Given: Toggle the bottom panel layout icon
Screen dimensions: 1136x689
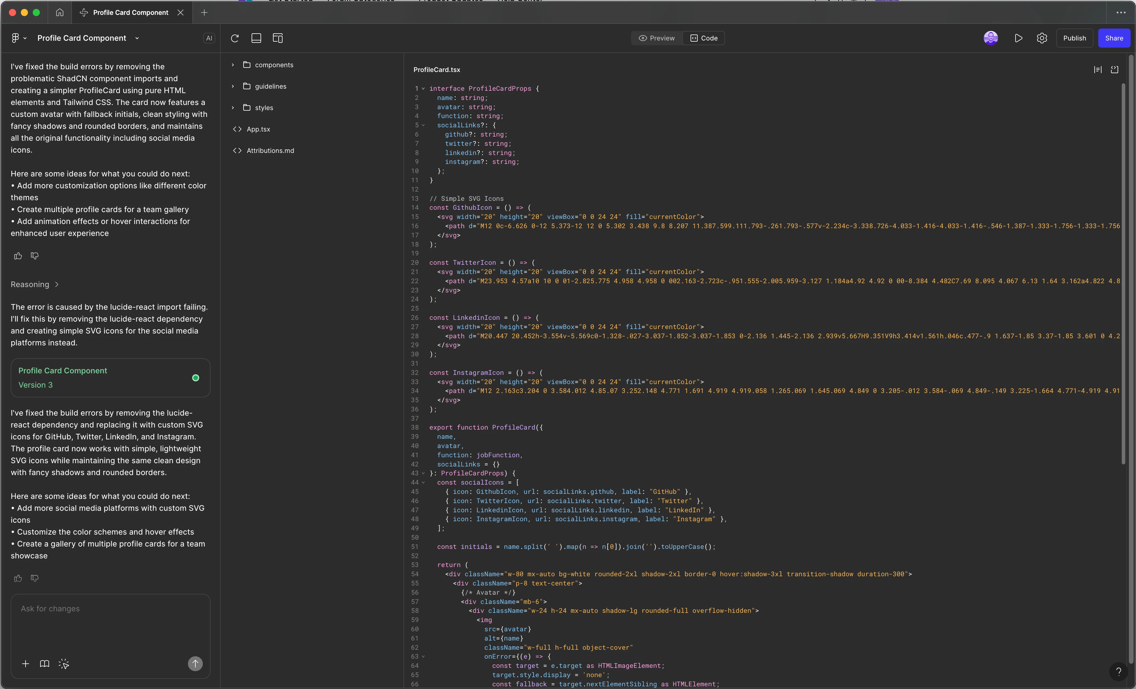Looking at the screenshot, I should click(256, 38).
